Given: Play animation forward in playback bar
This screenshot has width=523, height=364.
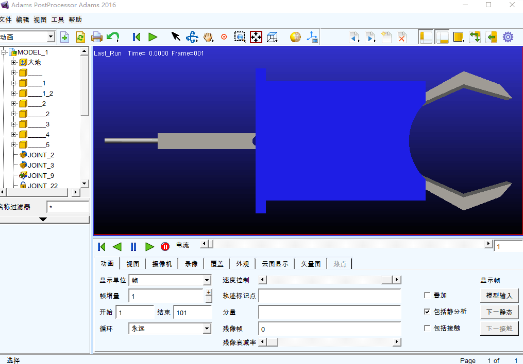Looking at the screenshot, I should tap(150, 247).
